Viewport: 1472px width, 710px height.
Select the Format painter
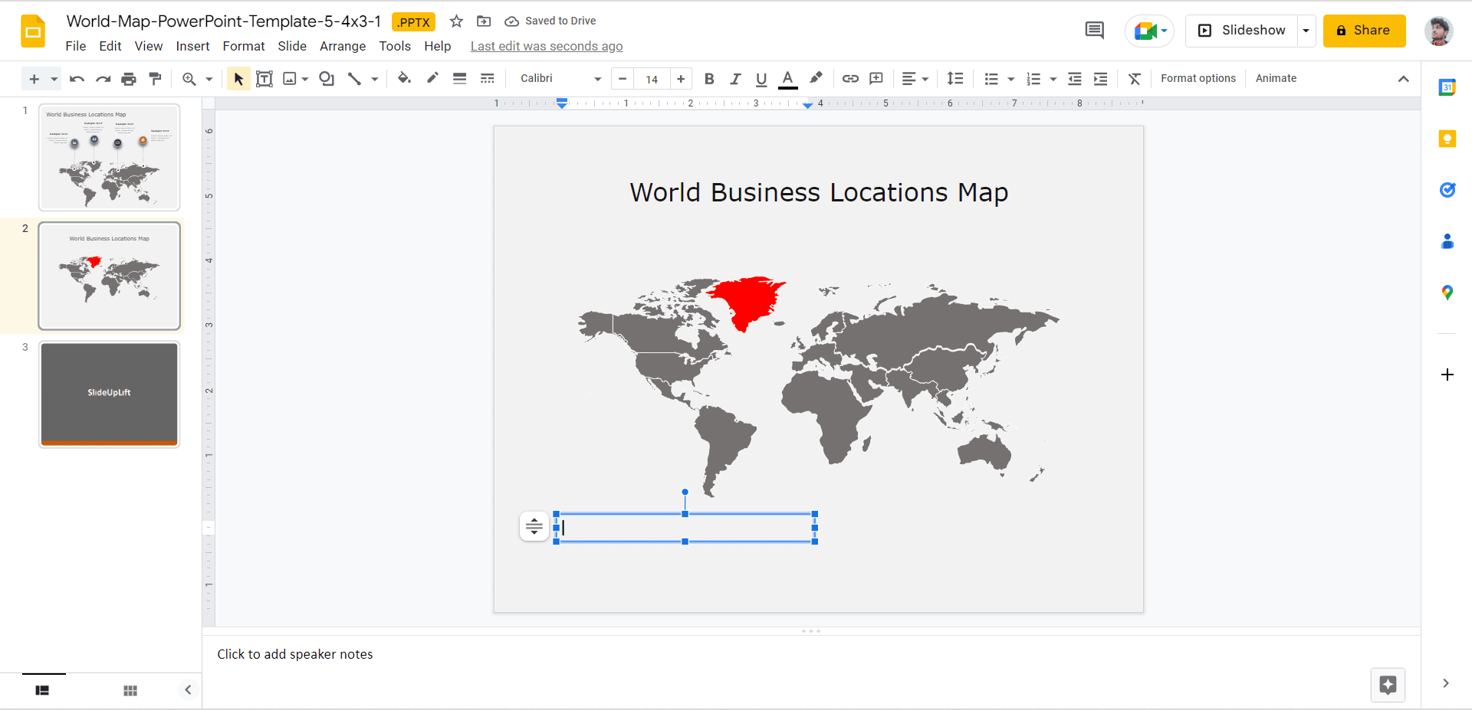[x=155, y=78]
